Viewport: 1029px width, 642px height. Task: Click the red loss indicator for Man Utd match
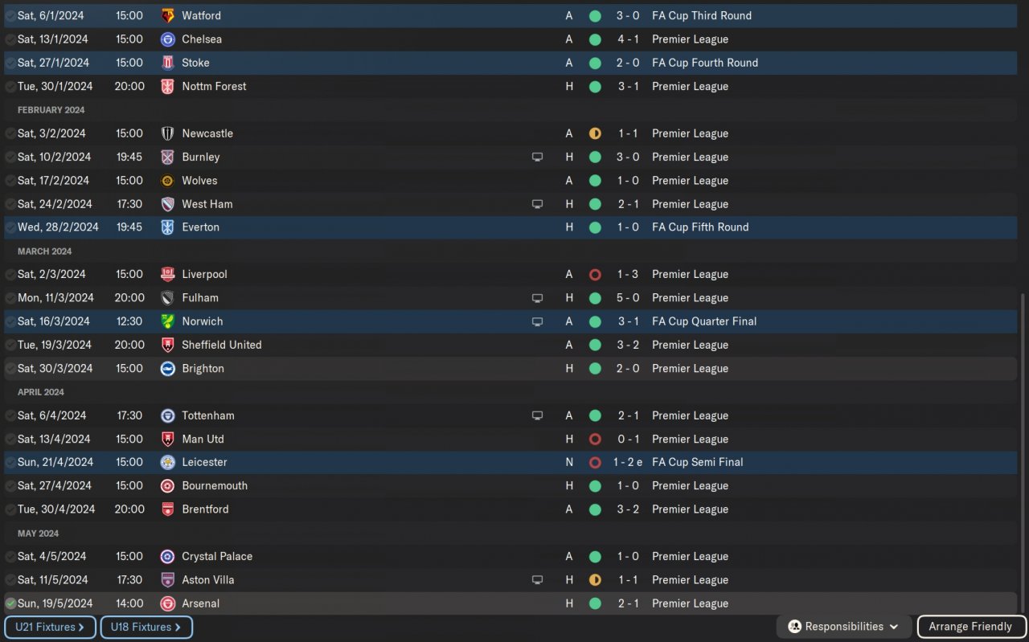(x=595, y=440)
